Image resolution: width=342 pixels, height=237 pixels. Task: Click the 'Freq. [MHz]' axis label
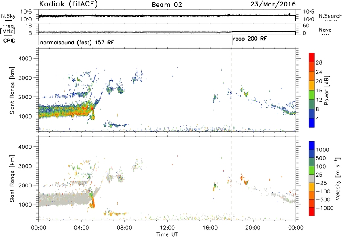pos(8,29)
